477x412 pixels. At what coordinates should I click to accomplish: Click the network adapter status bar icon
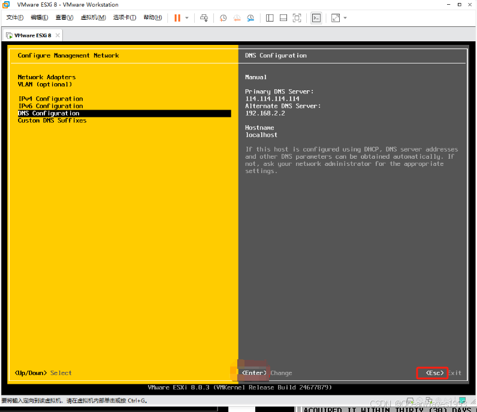pos(429,401)
